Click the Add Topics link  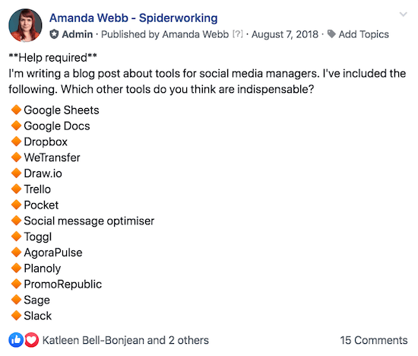click(x=363, y=34)
